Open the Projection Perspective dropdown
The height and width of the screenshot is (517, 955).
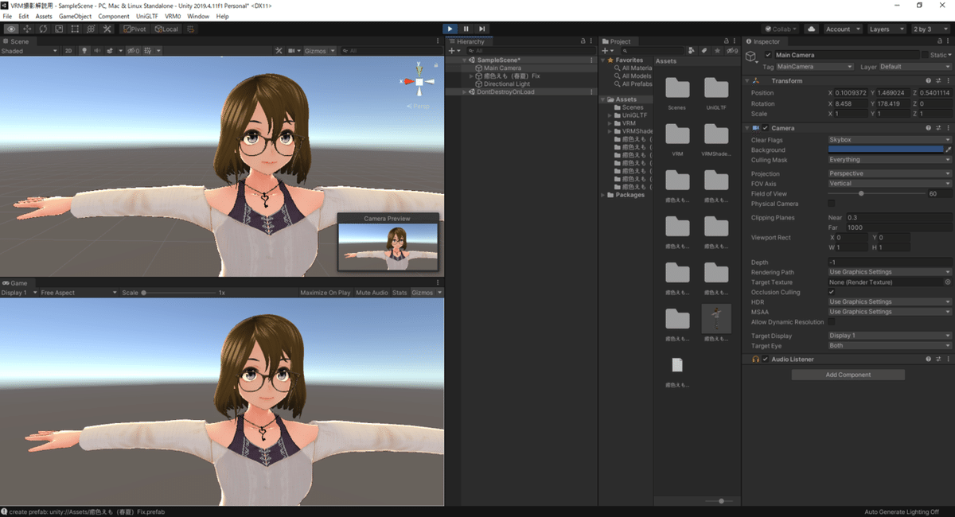point(889,173)
